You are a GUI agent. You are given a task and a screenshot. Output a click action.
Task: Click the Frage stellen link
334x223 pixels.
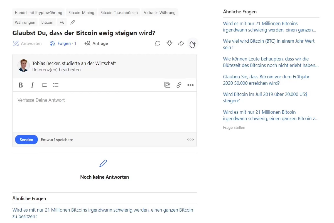pyautogui.click(x=234, y=128)
